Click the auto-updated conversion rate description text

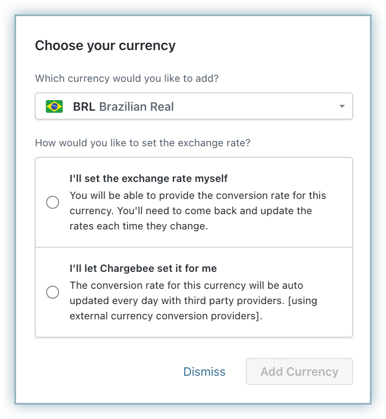pyautogui.click(x=186, y=285)
